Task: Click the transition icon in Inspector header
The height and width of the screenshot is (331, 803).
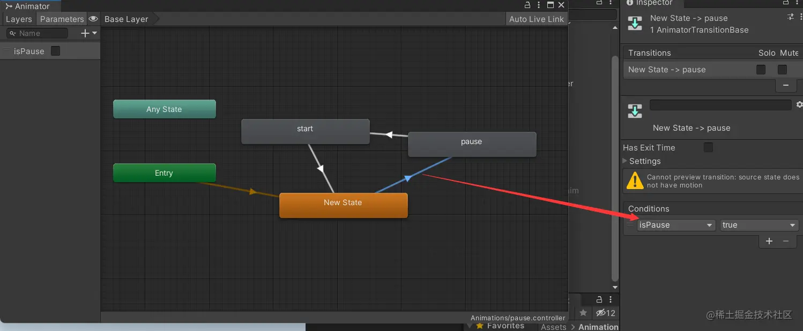Action: click(x=635, y=24)
